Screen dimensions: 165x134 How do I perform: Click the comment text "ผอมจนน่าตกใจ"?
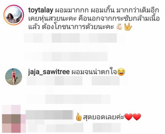tap(94, 72)
